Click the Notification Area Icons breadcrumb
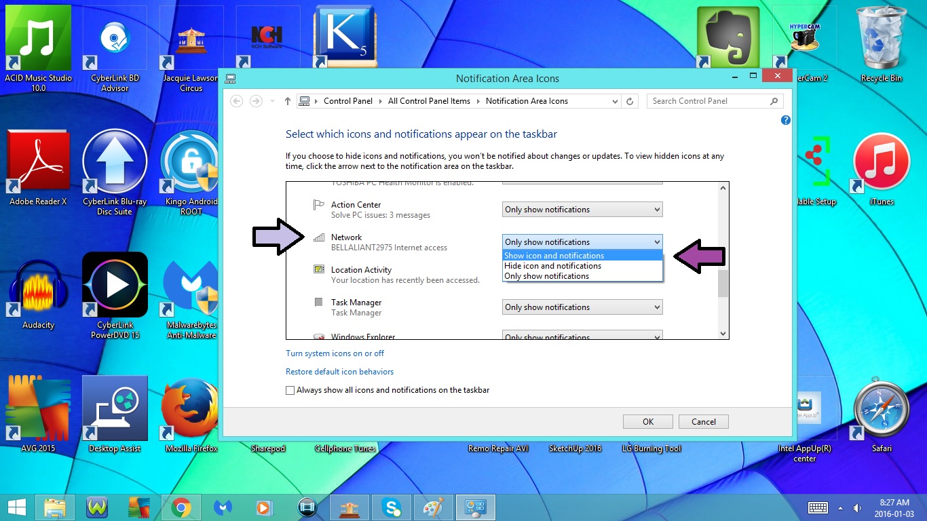927x521 pixels. 527,101
